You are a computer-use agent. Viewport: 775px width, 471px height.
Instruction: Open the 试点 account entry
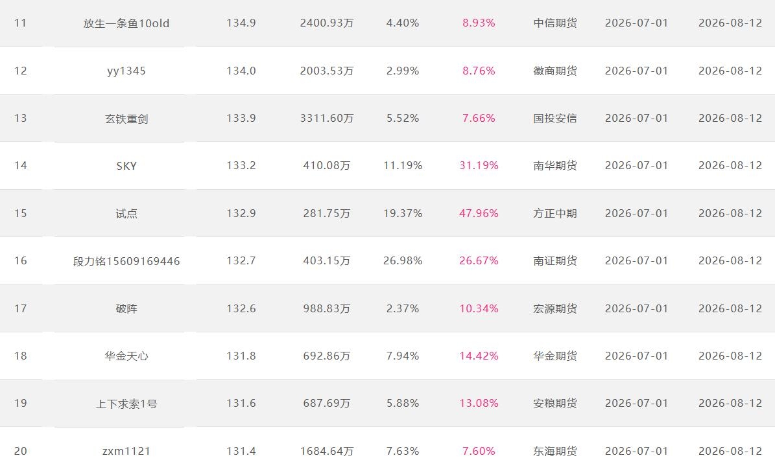pyautogui.click(x=126, y=213)
